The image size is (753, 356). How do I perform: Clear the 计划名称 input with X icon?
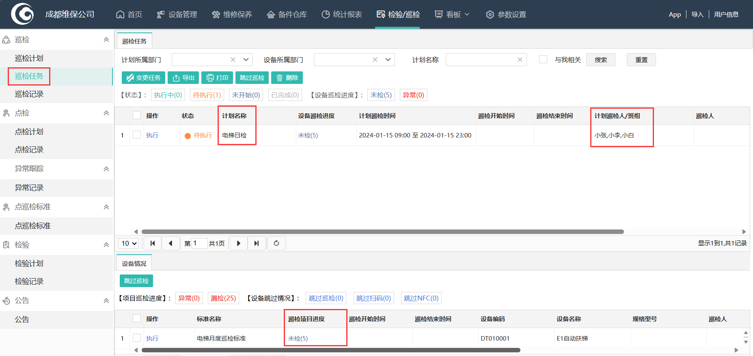pyautogui.click(x=520, y=60)
